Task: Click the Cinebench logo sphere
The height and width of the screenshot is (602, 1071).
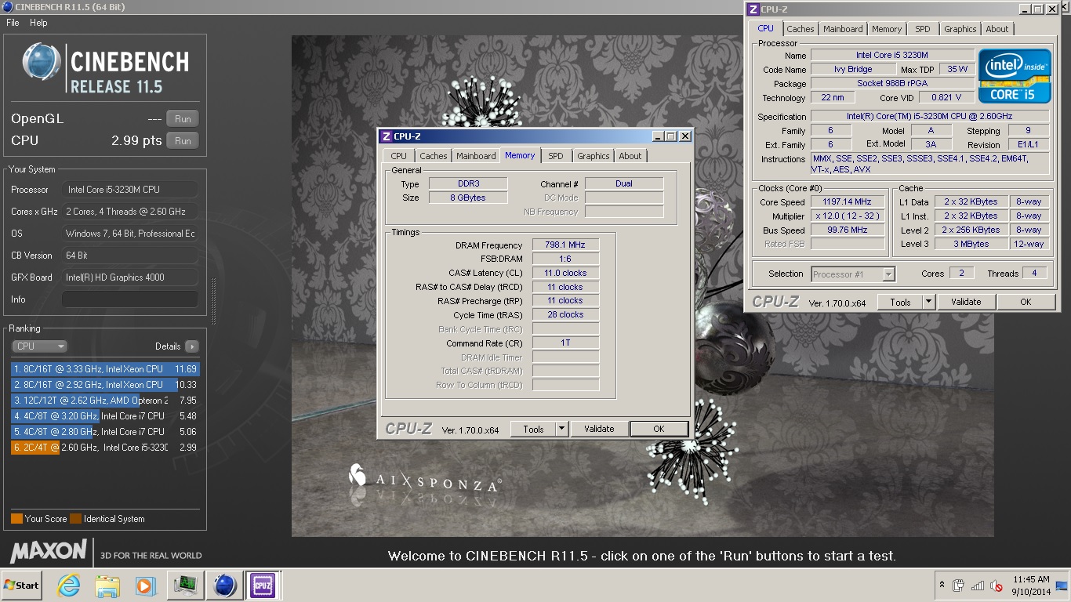Action: tap(41, 62)
